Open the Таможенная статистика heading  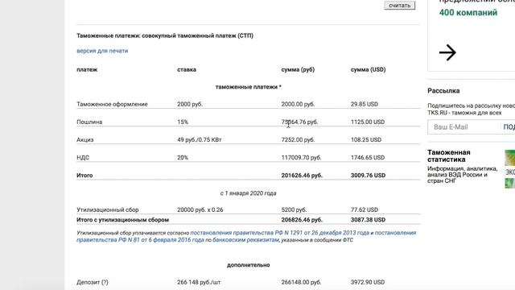[x=449, y=155]
